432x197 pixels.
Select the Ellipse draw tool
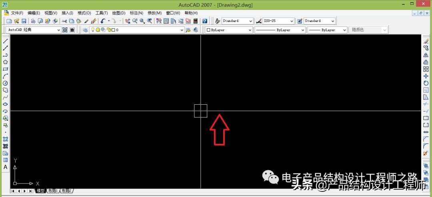[5, 104]
